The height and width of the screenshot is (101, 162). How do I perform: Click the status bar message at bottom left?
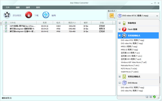click(x=7, y=98)
